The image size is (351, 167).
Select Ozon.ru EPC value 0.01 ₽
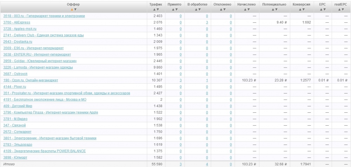[x=324, y=80]
